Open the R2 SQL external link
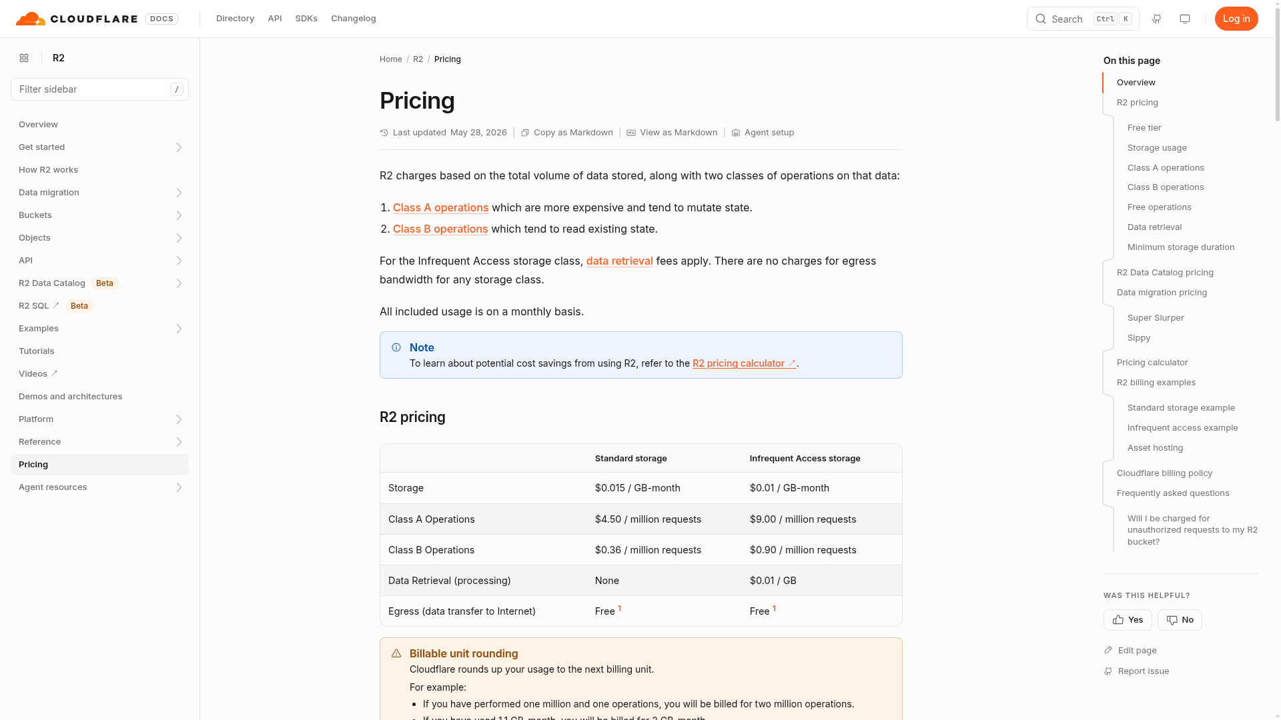Viewport: 1281px width, 720px height. click(x=39, y=306)
